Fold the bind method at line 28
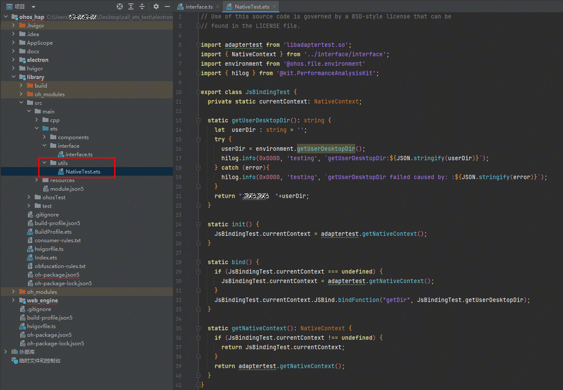This screenshot has width=563, height=390. tap(199, 262)
